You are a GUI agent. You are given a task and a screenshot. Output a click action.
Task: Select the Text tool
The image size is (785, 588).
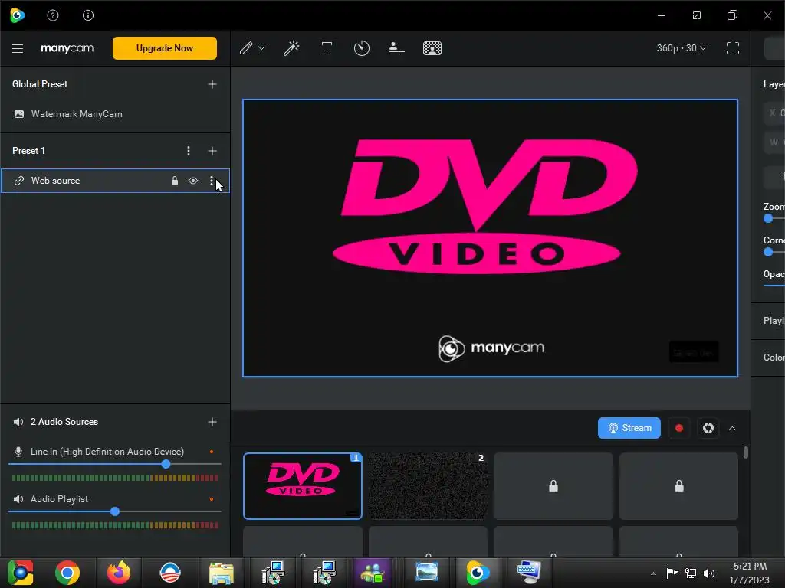click(x=327, y=48)
